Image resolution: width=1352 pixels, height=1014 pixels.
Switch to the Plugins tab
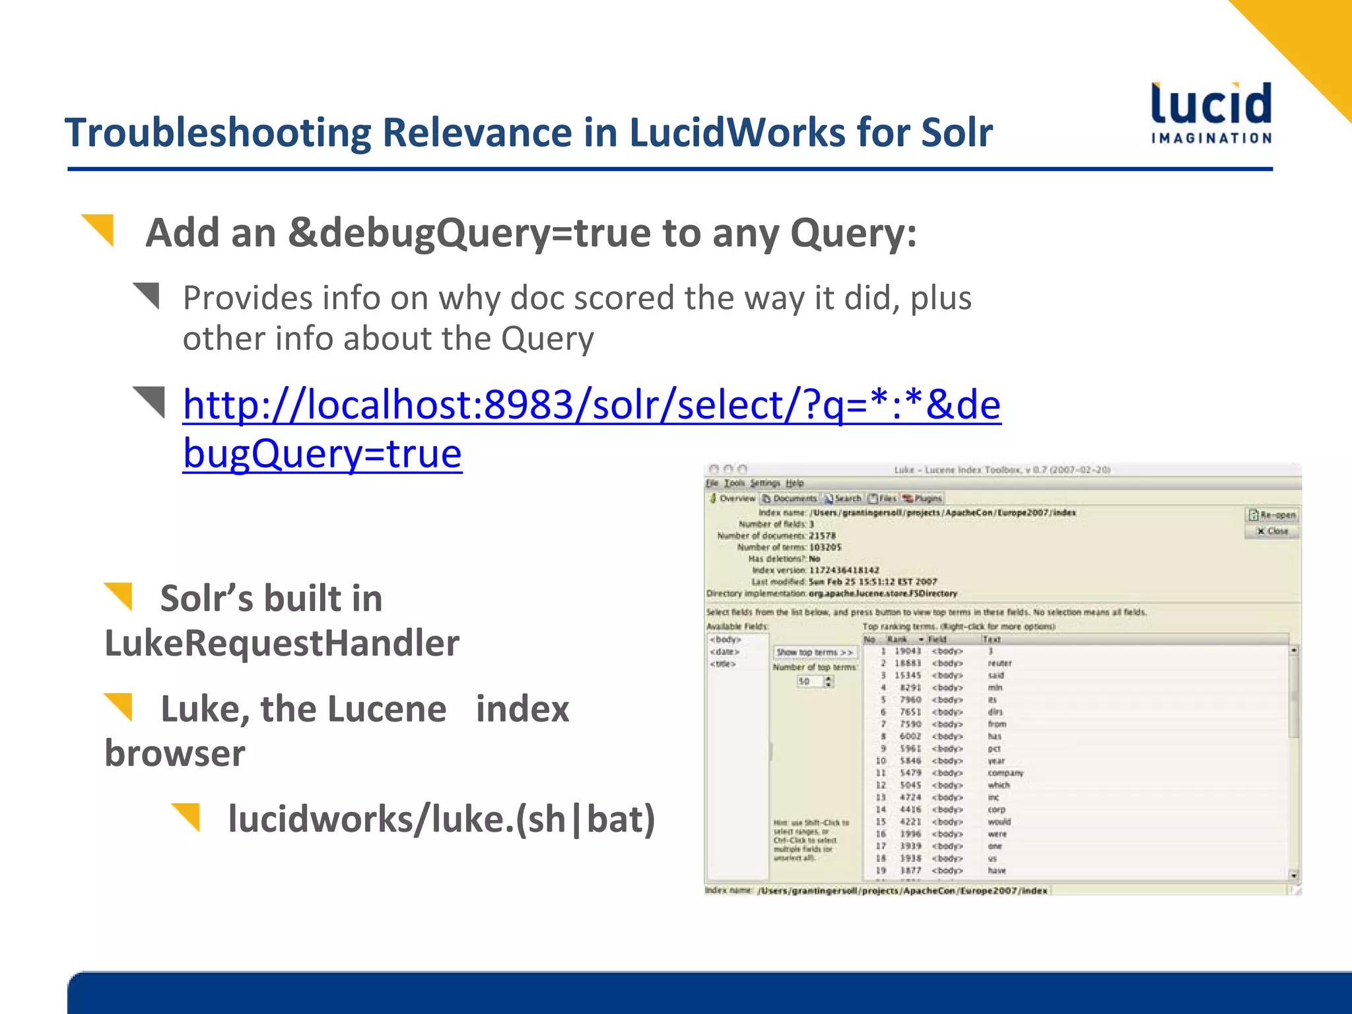pyautogui.click(x=923, y=498)
